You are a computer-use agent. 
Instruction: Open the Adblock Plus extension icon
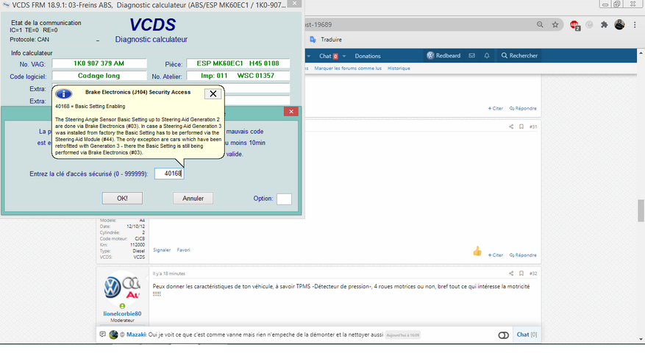click(574, 25)
